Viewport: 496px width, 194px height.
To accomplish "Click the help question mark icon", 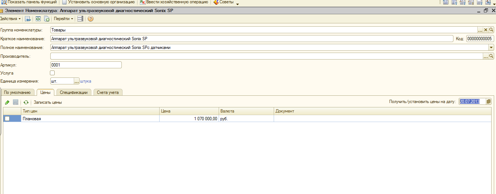I will pyautogui.click(x=90, y=19).
